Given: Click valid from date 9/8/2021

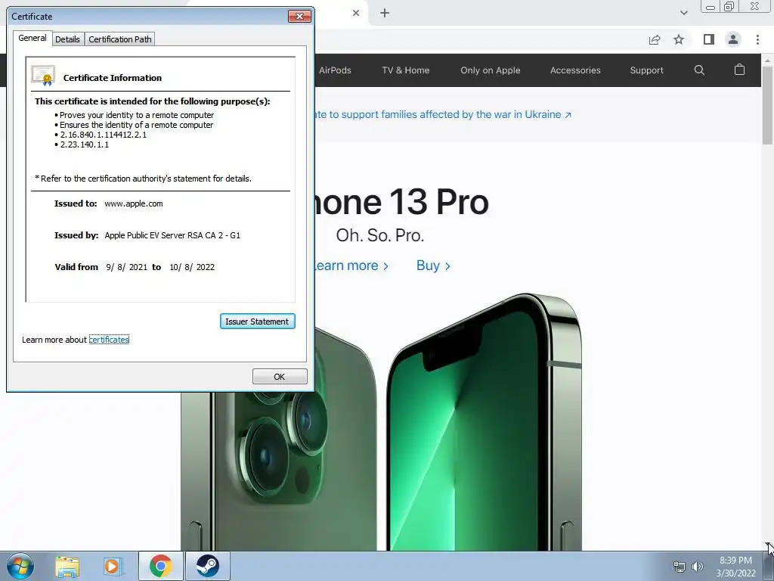Looking at the screenshot, I should (126, 267).
